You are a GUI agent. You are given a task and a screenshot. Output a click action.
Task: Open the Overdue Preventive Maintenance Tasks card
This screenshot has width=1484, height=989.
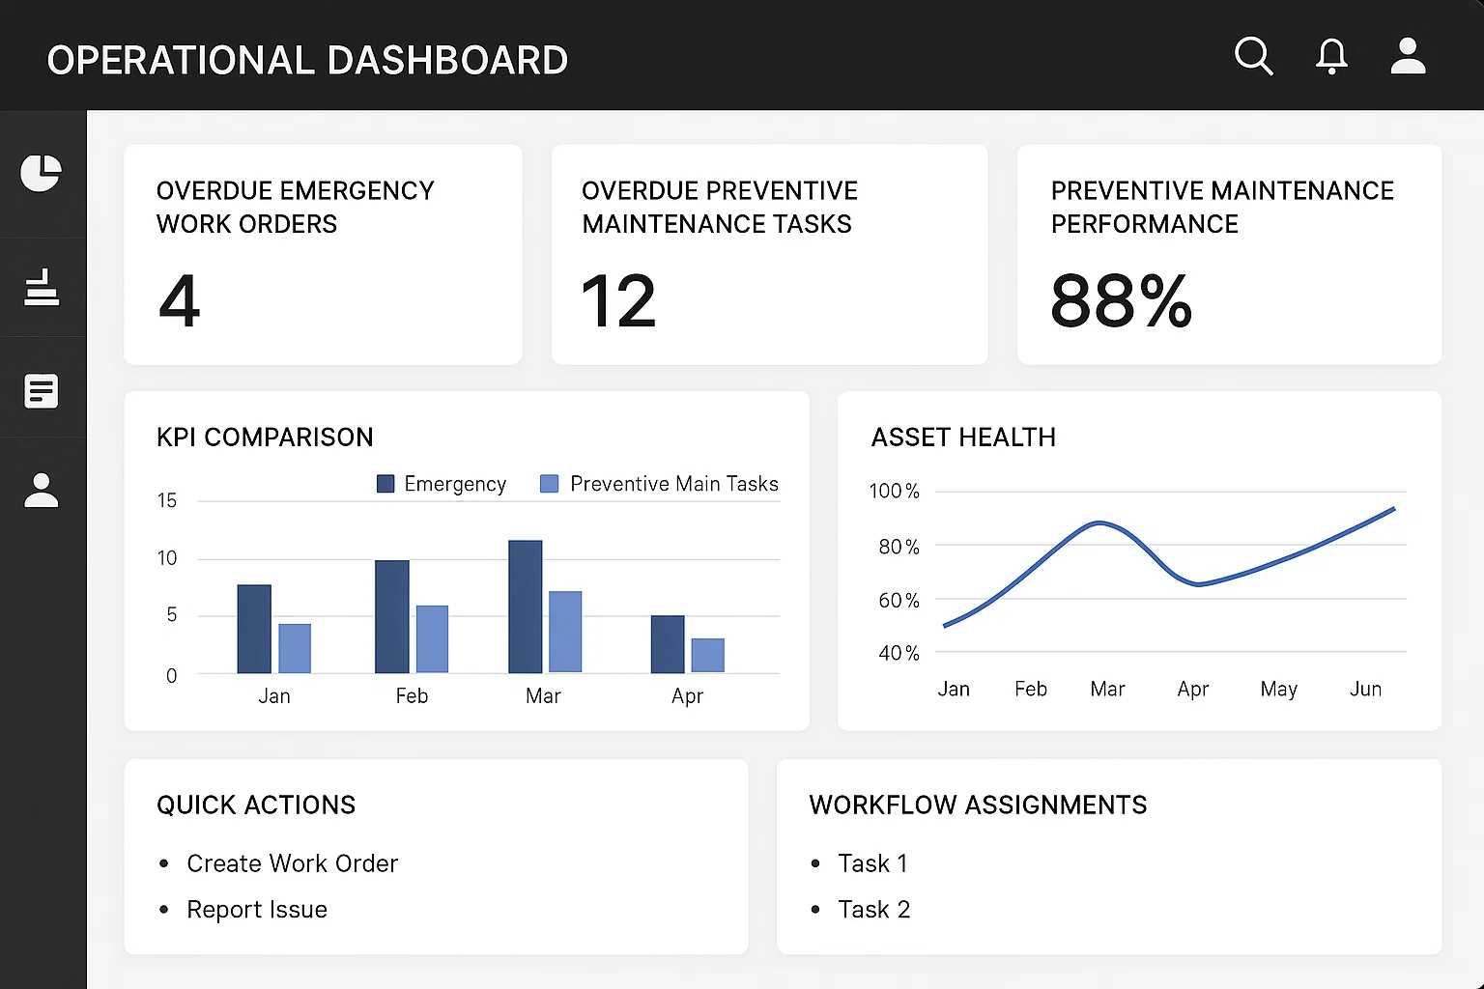click(769, 255)
